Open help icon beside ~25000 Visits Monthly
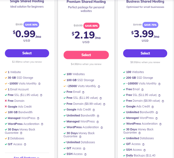174x158 pixels. tap(99, 86)
